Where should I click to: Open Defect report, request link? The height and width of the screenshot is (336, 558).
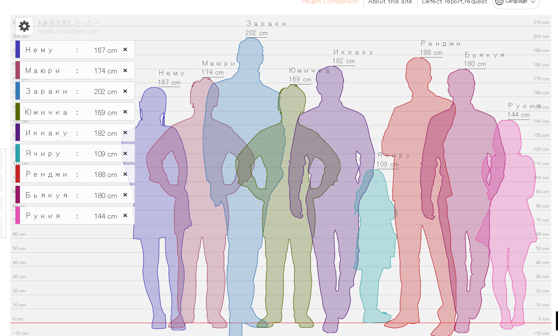pyautogui.click(x=455, y=2)
